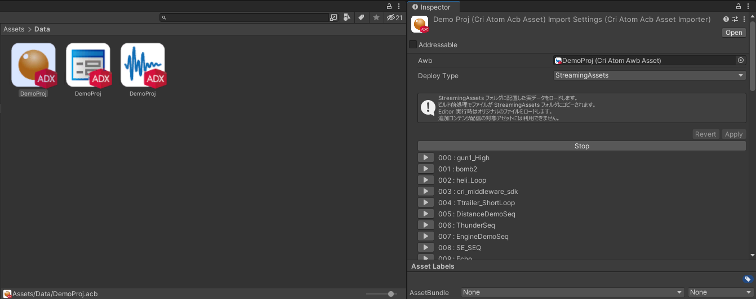Open the Deploy Type StreamingAssets dropdown
This screenshot has width=756, height=299.
(650, 75)
